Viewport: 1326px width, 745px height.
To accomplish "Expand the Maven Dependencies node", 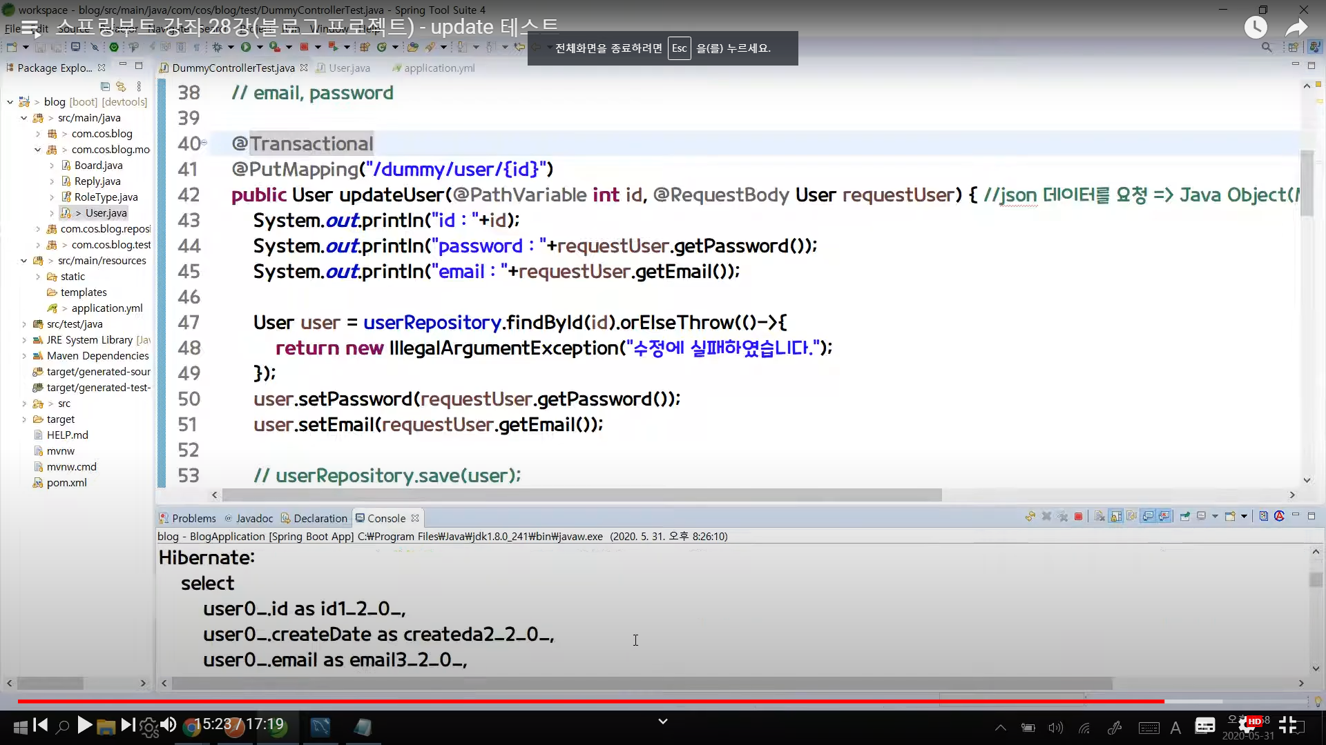I will [24, 356].
